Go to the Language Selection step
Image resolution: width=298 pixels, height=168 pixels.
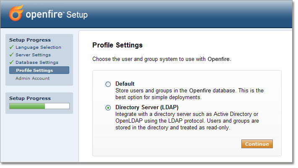click(x=38, y=47)
